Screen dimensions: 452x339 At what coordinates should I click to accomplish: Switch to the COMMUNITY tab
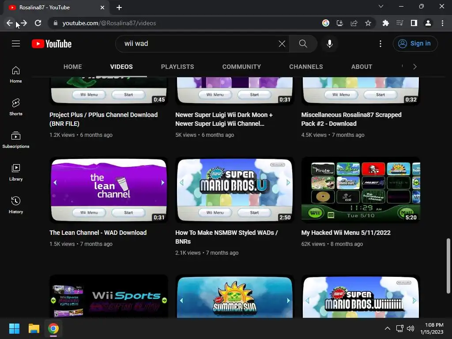click(x=241, y=67)
